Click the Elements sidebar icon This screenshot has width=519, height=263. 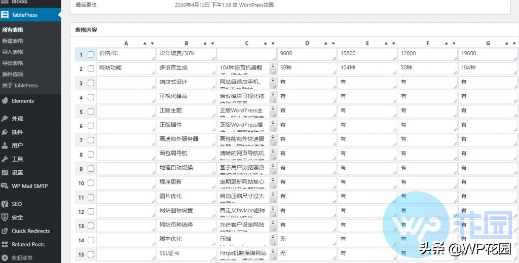[x=5, y=101]
